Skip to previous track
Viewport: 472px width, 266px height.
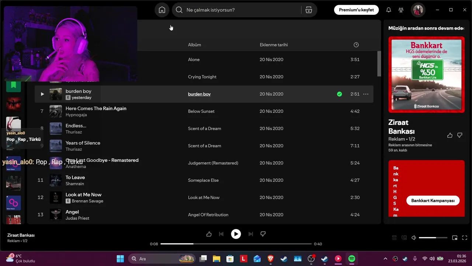221,234
